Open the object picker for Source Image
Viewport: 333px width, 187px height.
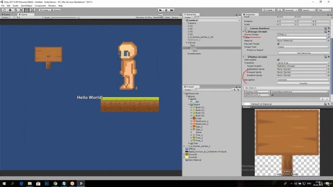tap(328, 34)
